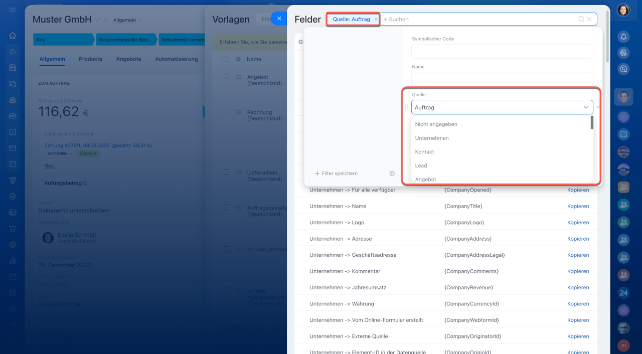Open the Calendar icon in left sidebar

point(13,164)
